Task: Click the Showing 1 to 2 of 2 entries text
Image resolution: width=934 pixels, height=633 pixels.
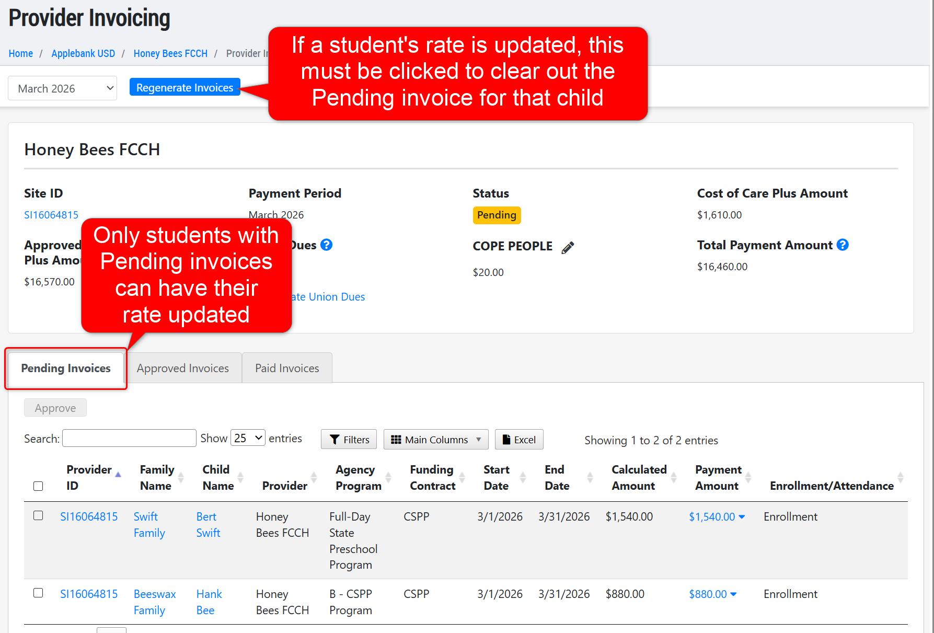Action: (651, 441)
